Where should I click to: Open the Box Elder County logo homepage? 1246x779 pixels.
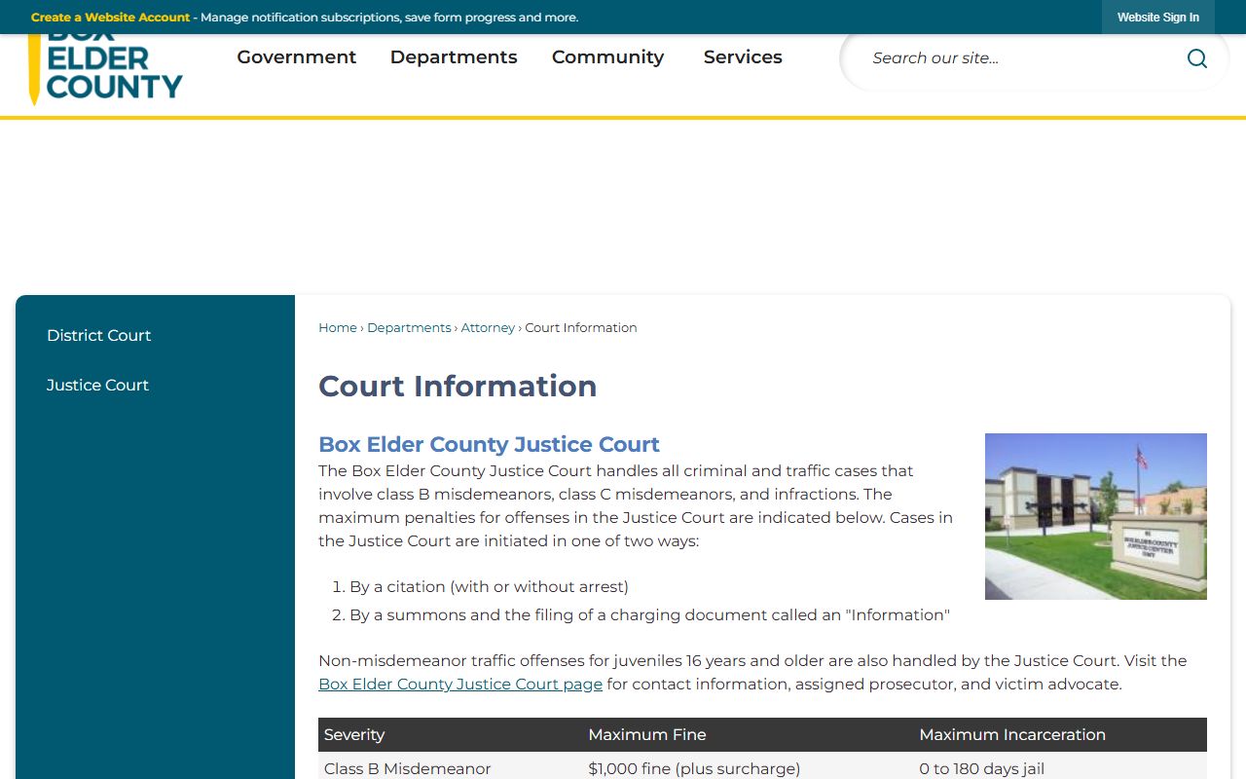(105, 70)
